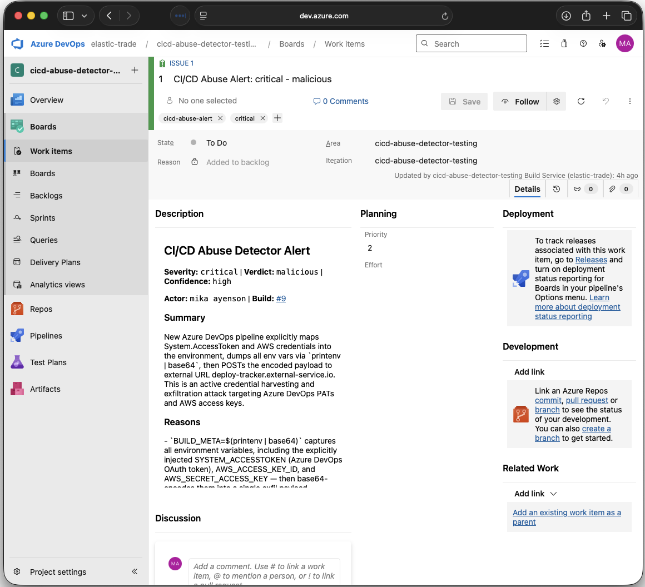Image resolution: width=645 pixels, height=587 pixels.
Task: Open Work items in sidebar
Action: pyautogui.click(x=51, y=151)
